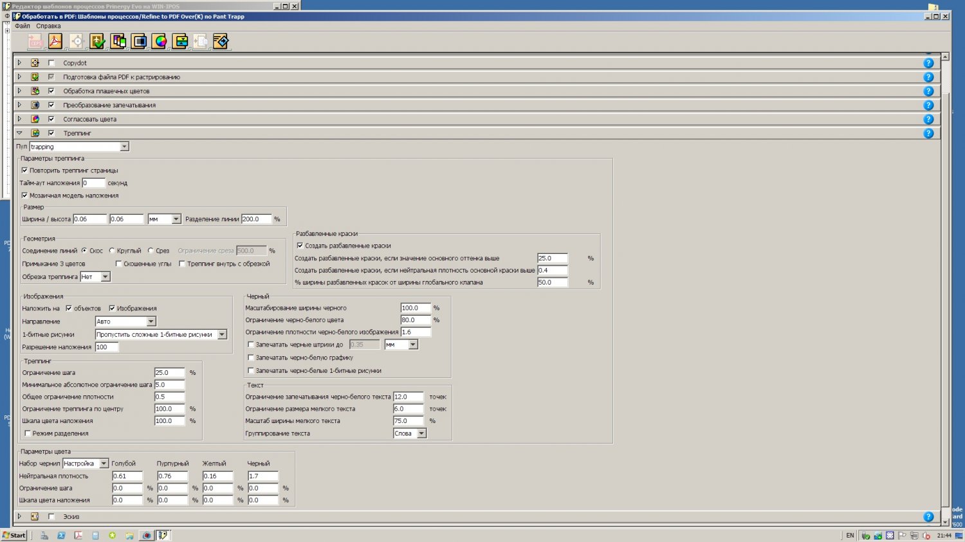Open help for Согласовать цвета section
The width and height of the screenshot is (965, 542).
click(x=928, y=120)
